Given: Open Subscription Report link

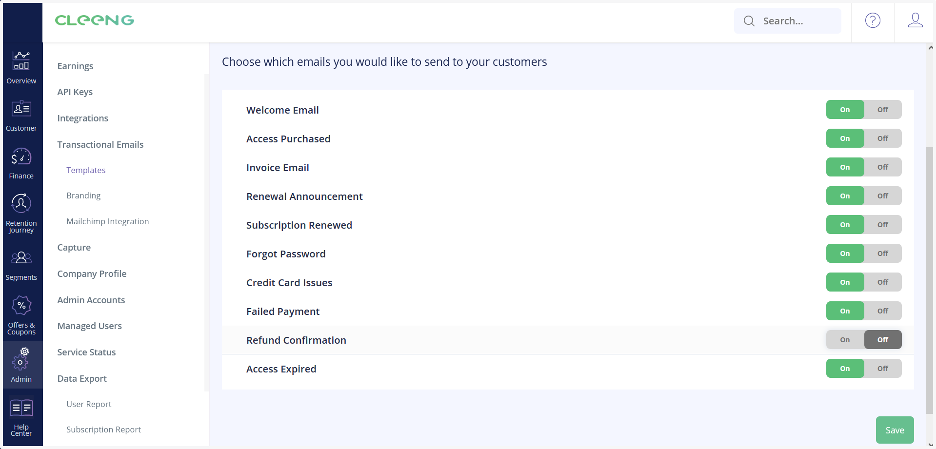Looking at the screenshot, I should pos(103,429).
